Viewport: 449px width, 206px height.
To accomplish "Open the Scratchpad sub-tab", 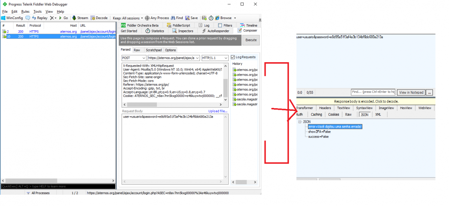I will pos(153,50).
